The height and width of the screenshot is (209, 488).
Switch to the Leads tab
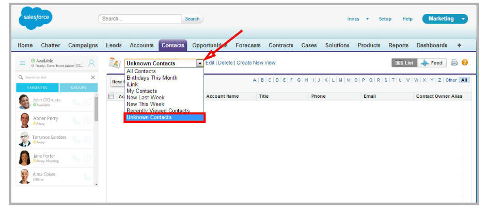point(114,45)
